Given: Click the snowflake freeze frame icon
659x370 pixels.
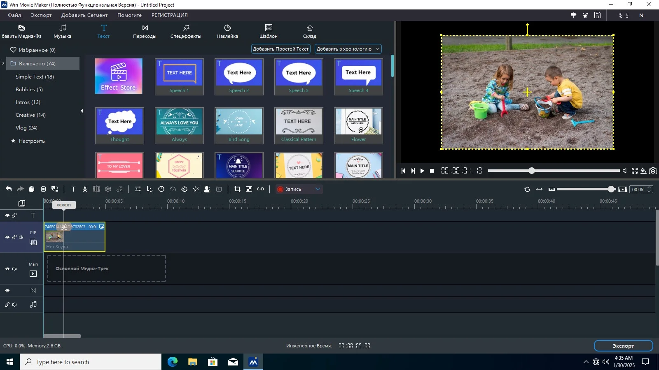Looking at the screenshot, I should tap(108, 189).
